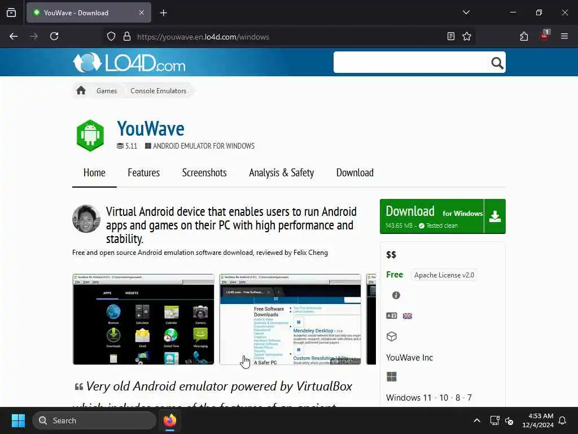
Task: Click the muted volume tray icon
Action: [x=509, y=420]
